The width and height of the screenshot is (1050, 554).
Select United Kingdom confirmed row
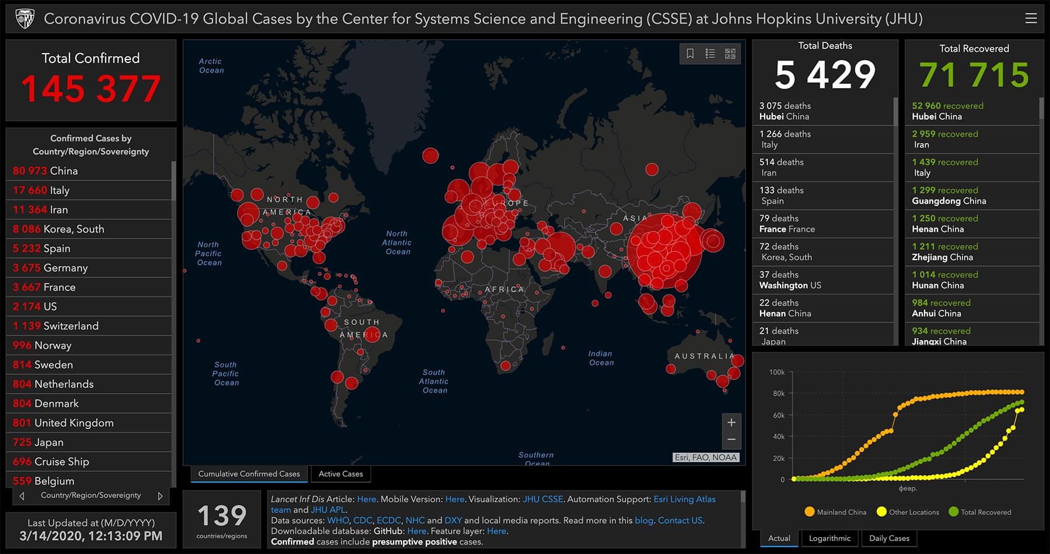point(89,423)
